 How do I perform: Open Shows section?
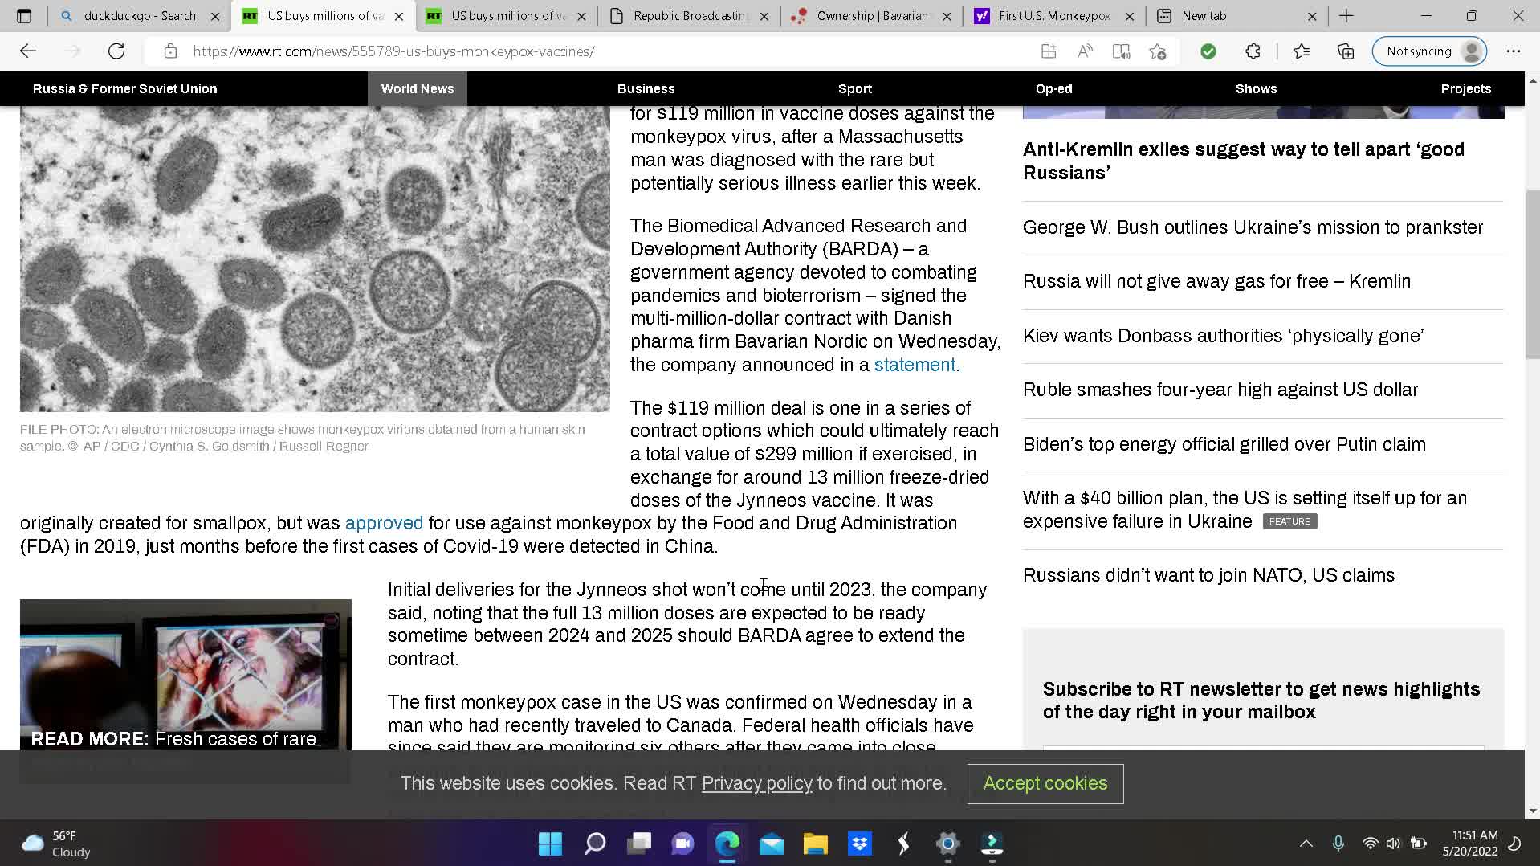point(1256,88)
